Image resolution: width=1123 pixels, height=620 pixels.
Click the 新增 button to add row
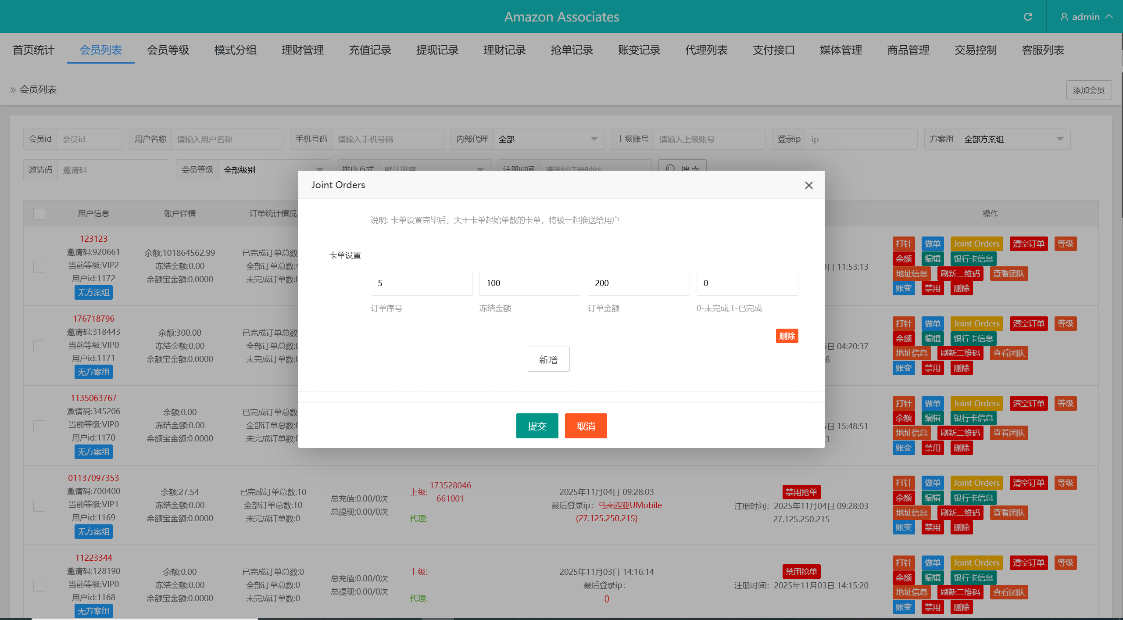point(548,359)
